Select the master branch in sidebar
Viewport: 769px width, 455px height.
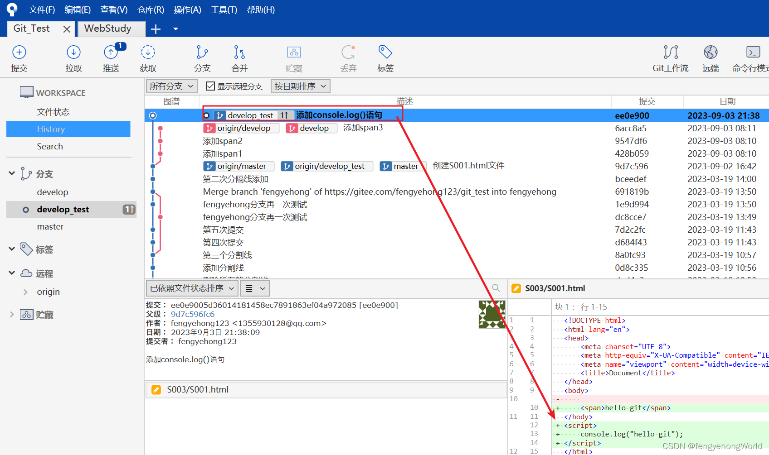tap(50, 226)
